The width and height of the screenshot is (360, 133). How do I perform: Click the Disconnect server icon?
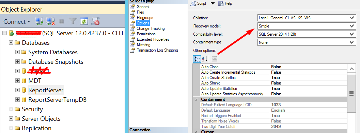pos(50,21)
